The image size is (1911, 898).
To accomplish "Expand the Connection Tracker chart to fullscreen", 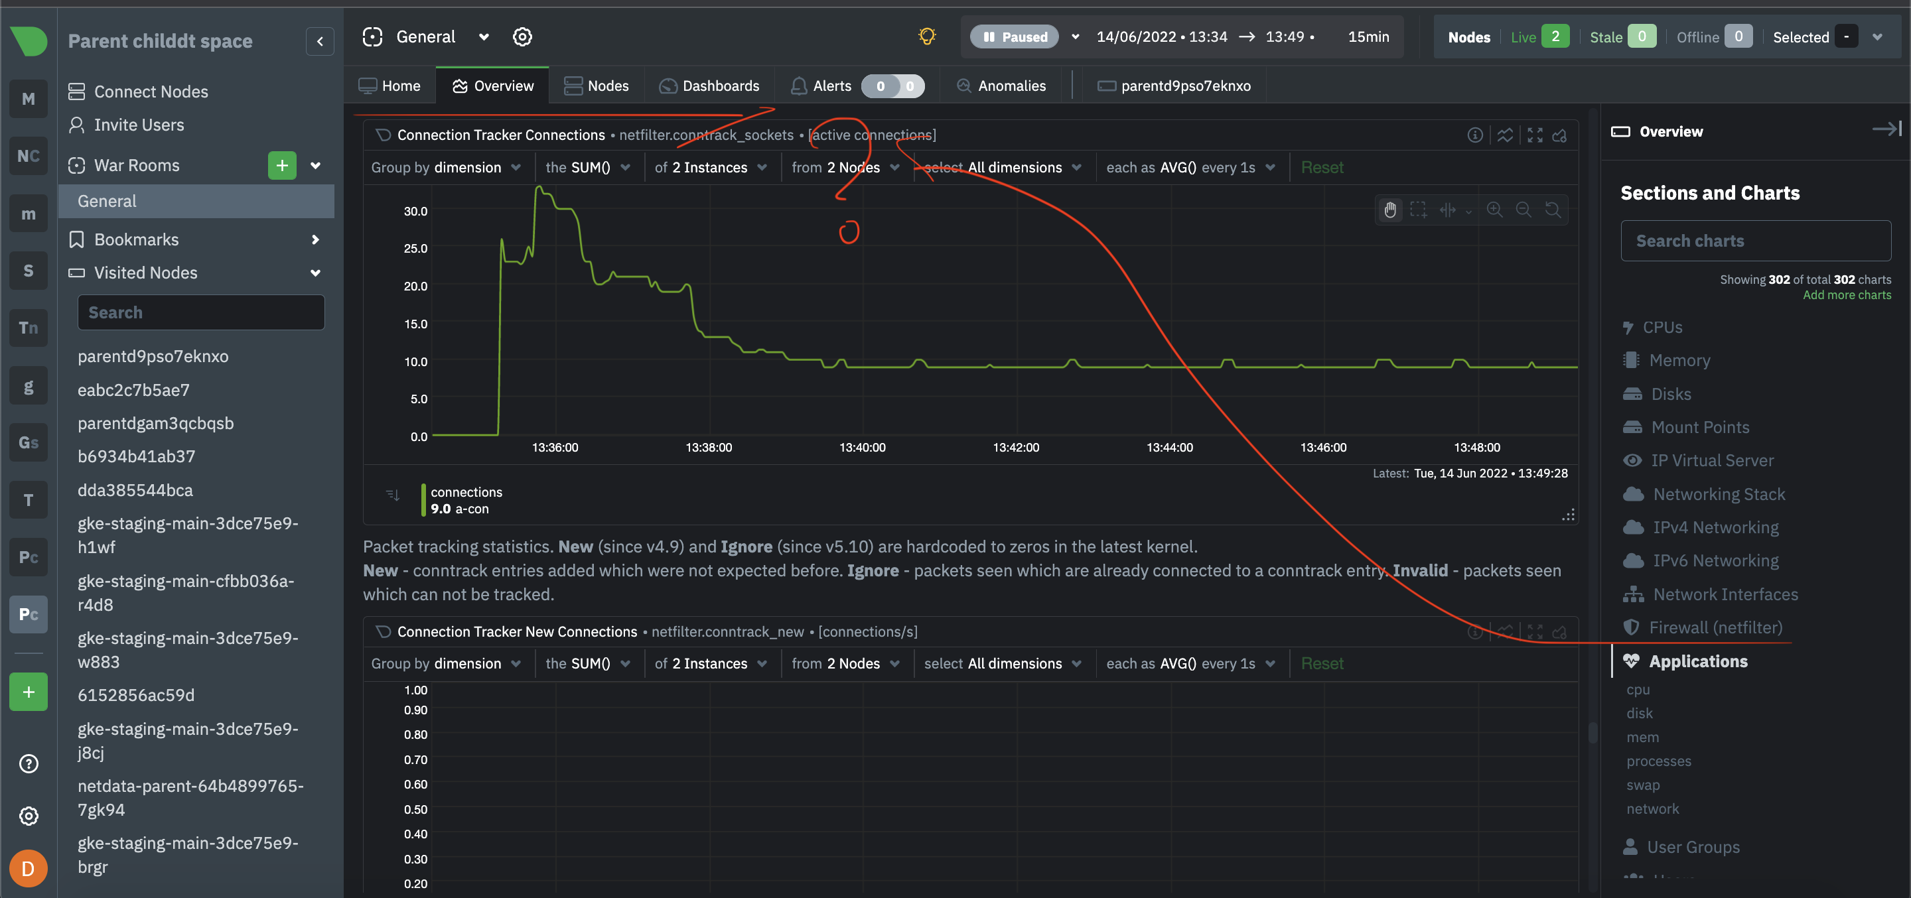I will pos(1535,135).
